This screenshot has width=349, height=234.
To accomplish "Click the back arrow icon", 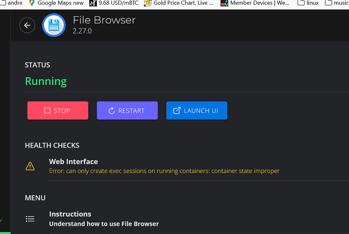I will (x=27, y=25).
